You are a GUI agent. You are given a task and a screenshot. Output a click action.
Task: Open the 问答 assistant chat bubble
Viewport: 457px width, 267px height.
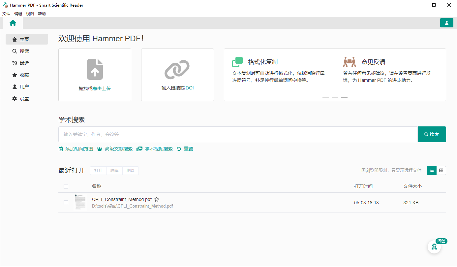[x=434, y=247]
